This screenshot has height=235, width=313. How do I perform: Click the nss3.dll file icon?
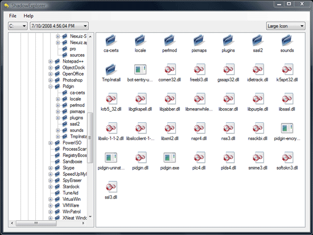pos(228,128)
